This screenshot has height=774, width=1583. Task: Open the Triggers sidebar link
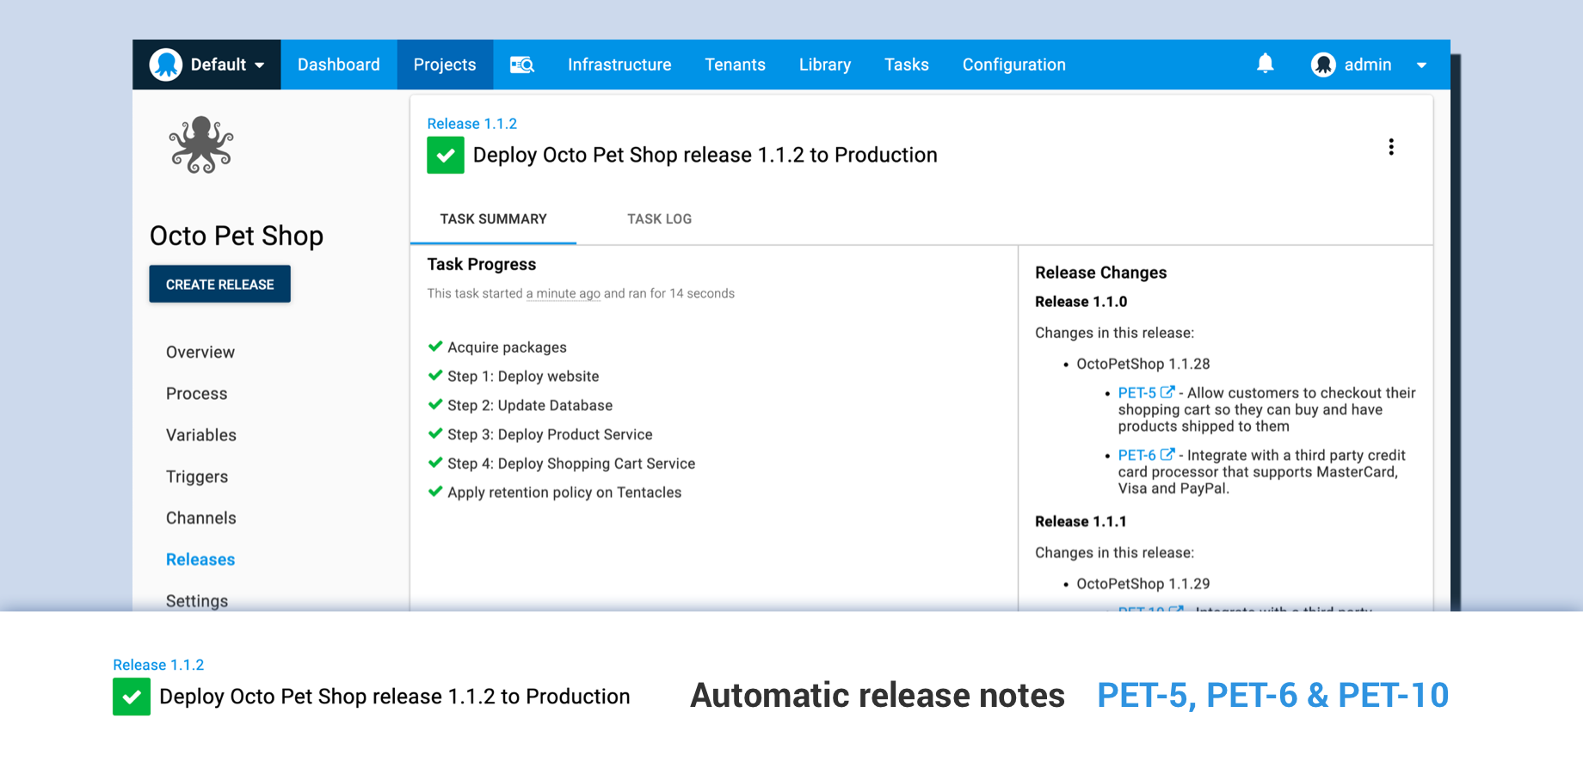click(197, 476)
